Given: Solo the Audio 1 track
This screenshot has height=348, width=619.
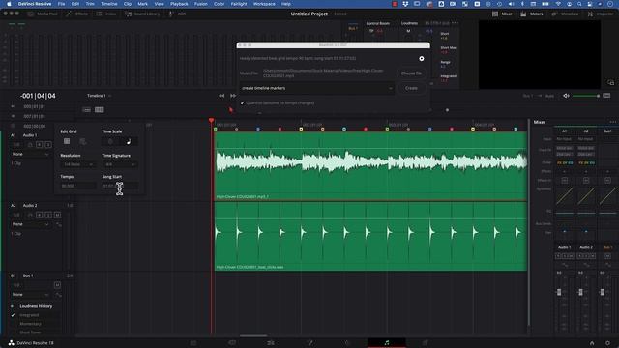Looking at the screenshot, I should coord(48,145).
